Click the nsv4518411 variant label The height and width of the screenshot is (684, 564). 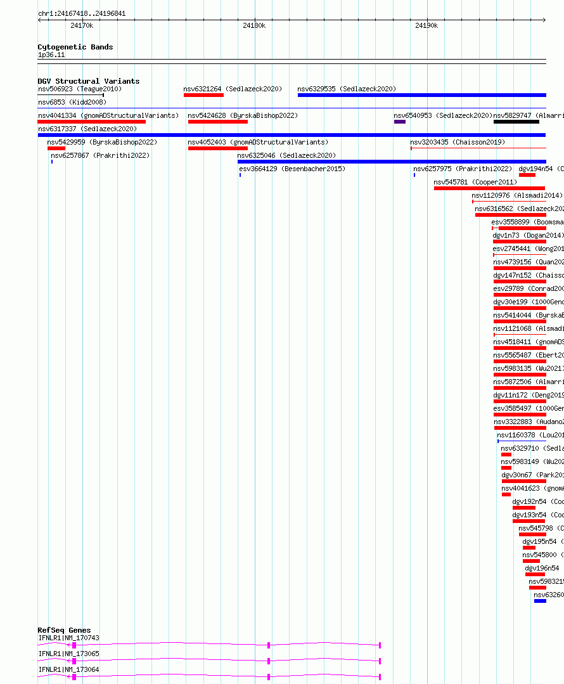pos(529,342)
